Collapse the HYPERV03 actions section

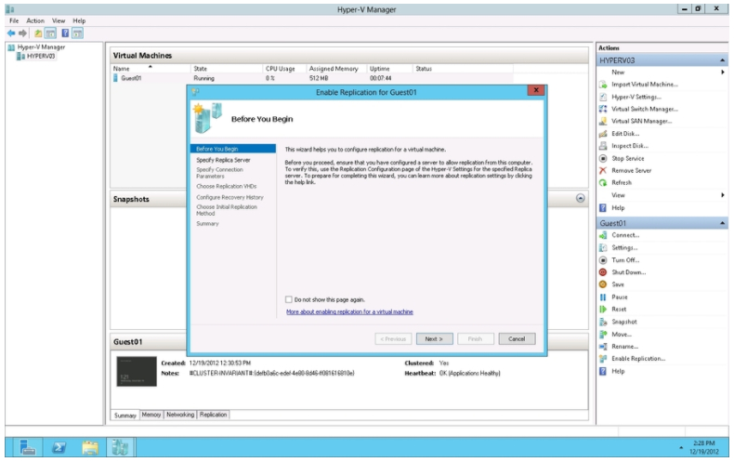[x=722, y=60]
